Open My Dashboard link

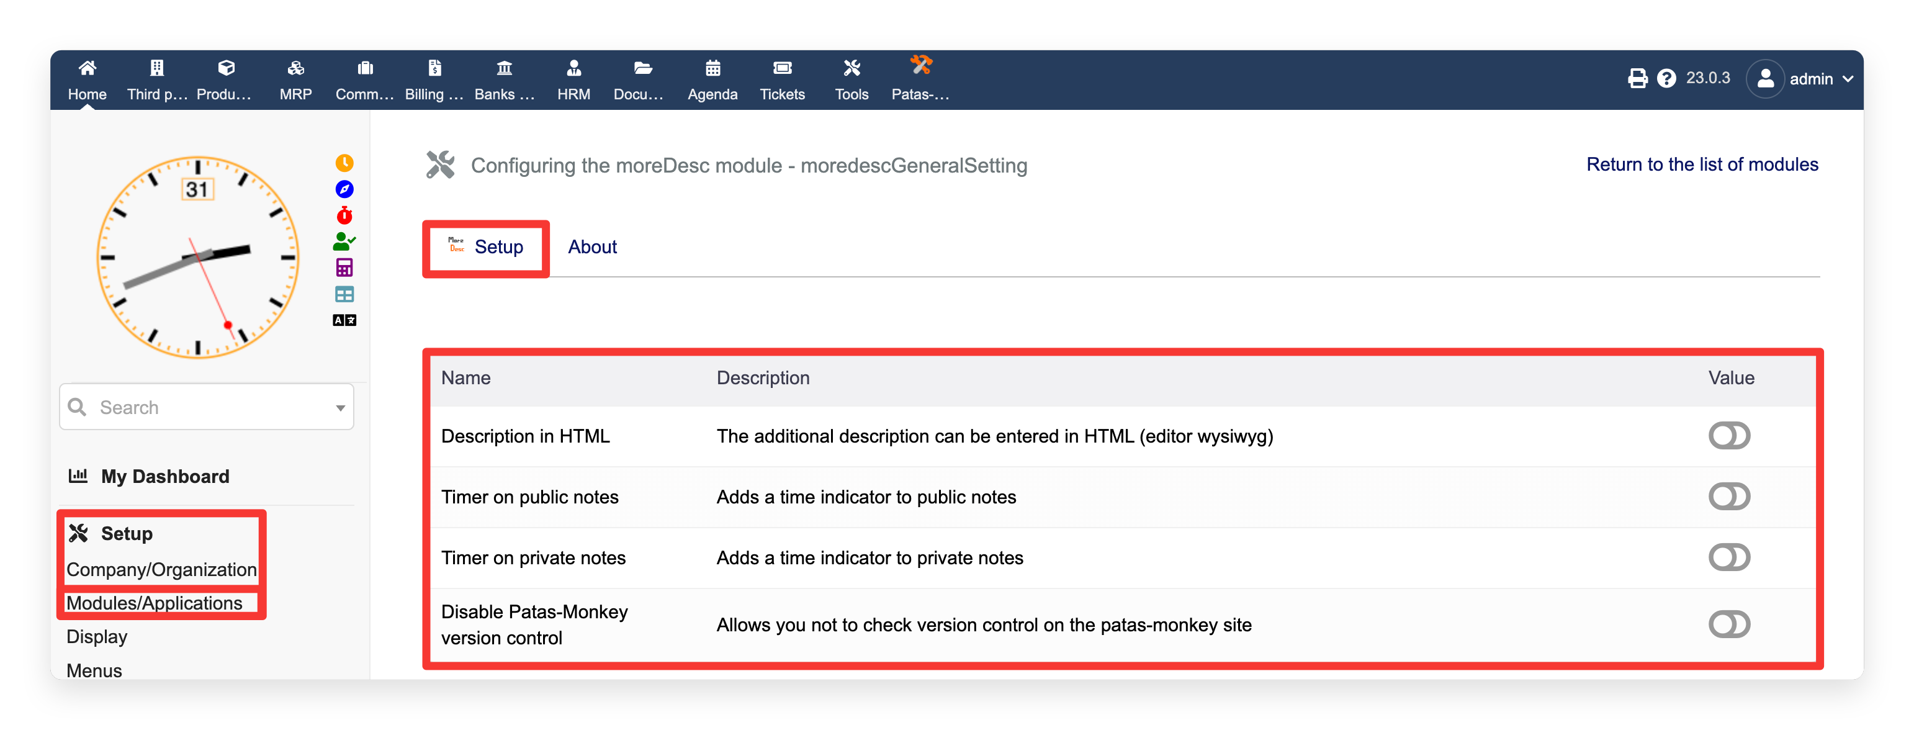point(165,477)
